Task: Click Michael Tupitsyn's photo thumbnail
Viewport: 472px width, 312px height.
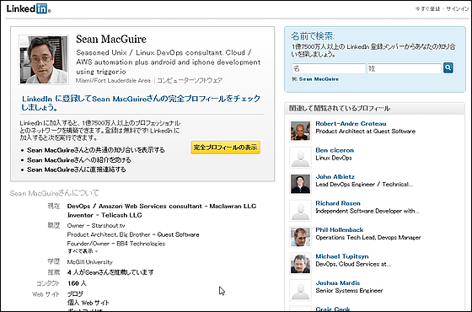Action: pyautogui.click(x=300, y=263)
